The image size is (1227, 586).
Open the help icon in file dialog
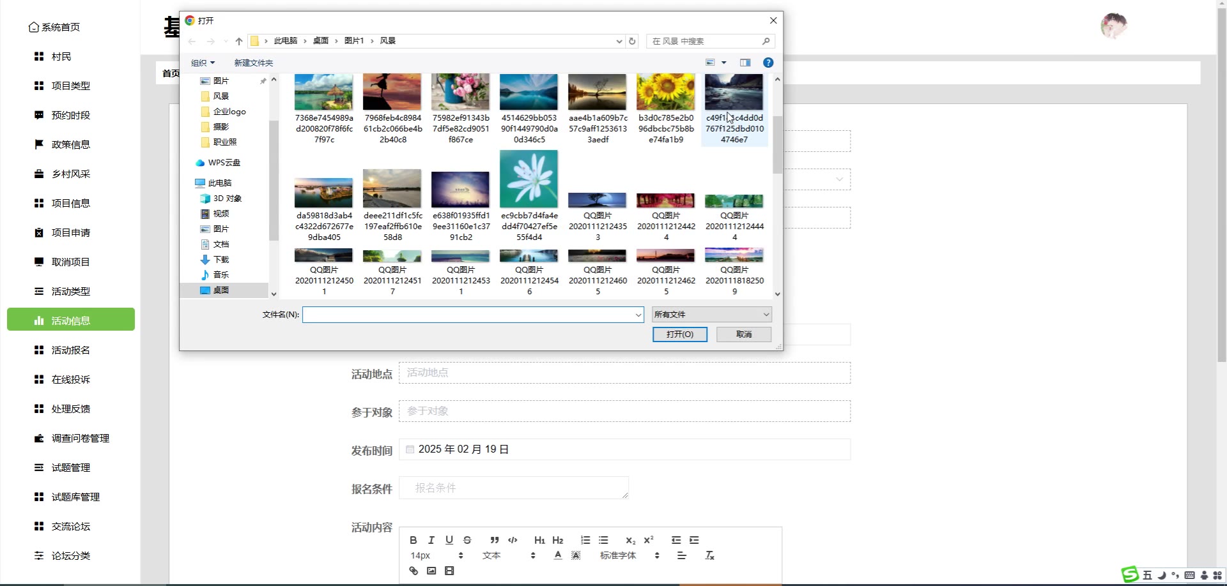(768, 63)
